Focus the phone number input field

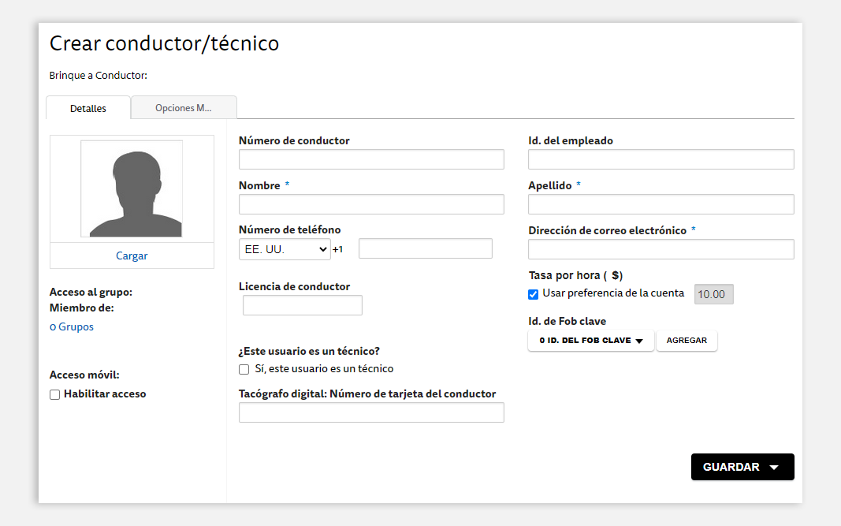(x=426, y=248)
